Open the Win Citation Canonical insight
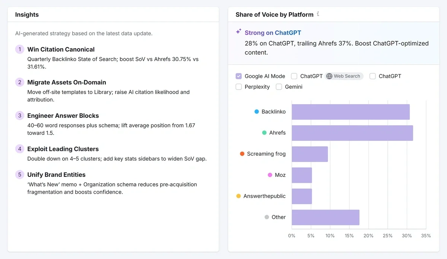 [61, 49]
